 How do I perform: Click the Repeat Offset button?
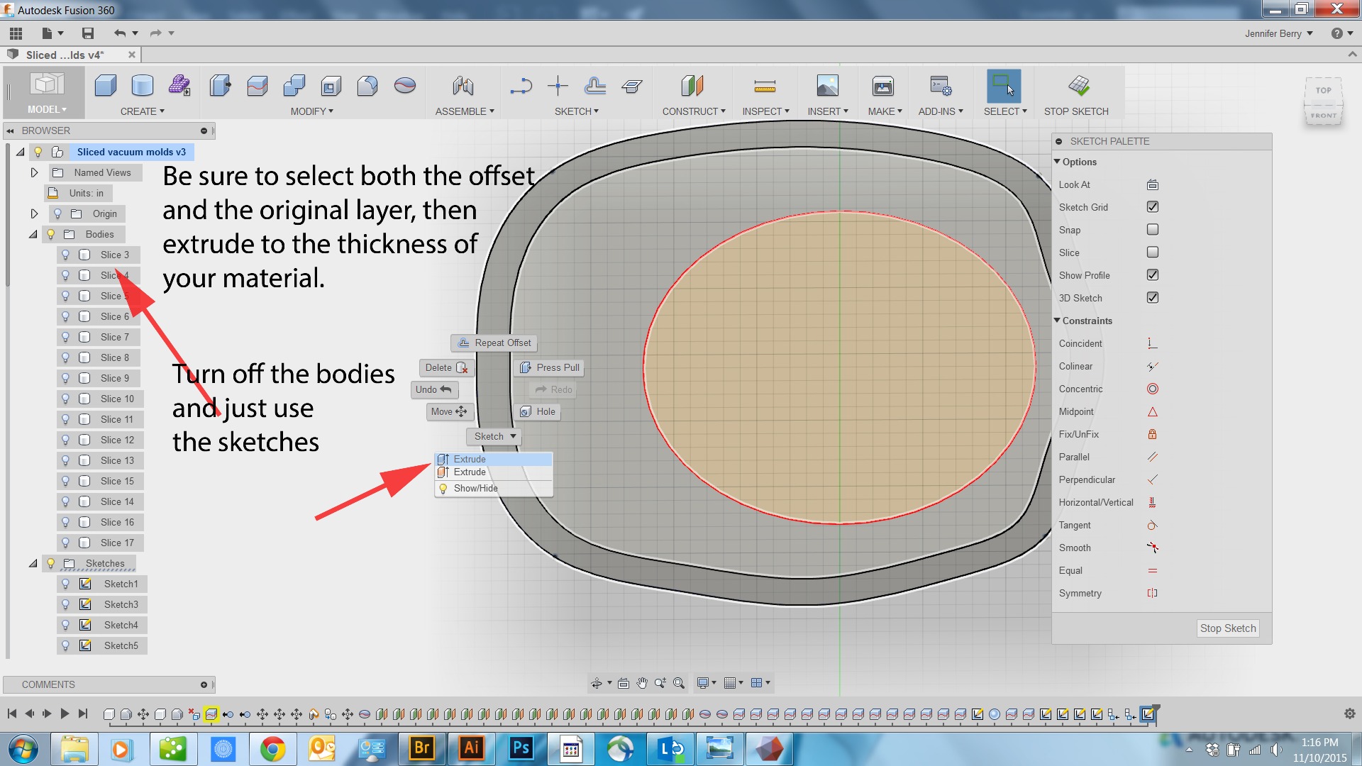(494, 343)
